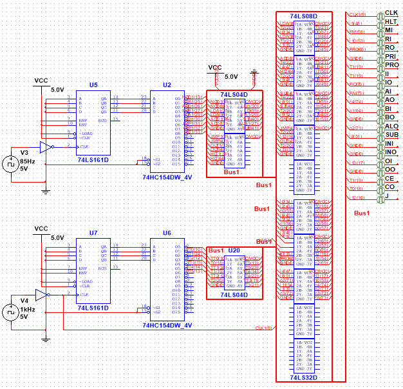Click the inverter buffer beside V4
This screenshot has height=389, width=403.
pos(42,295)
